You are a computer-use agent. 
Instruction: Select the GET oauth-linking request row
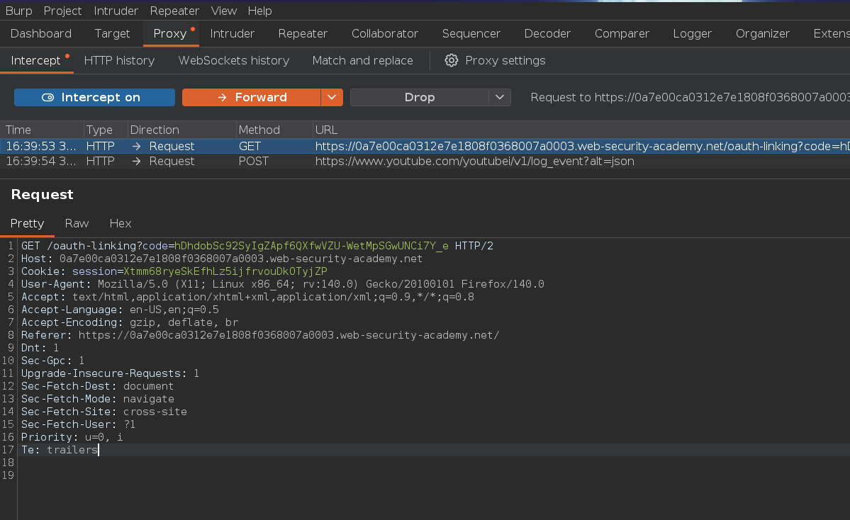[x=425, y=146]
